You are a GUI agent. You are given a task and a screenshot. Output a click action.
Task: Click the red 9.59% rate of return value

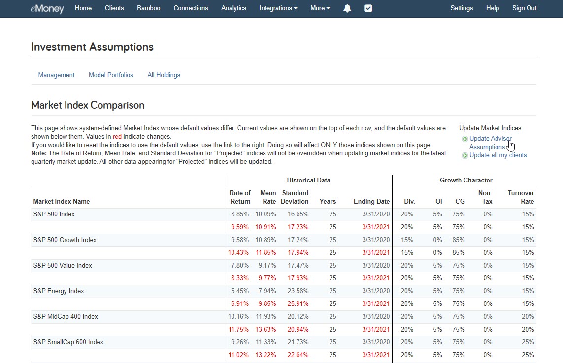[x=240, y=227]
